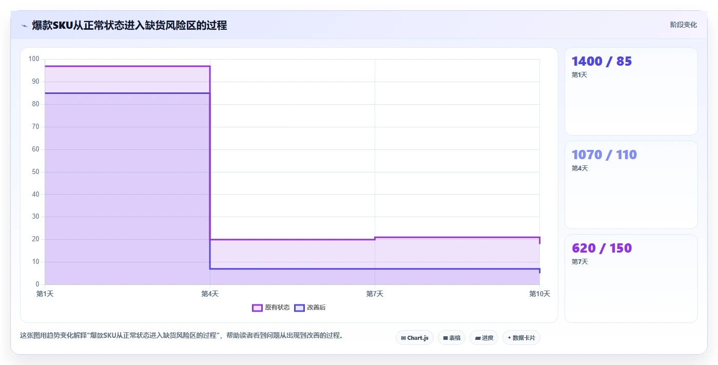
Task: Select the 表格 tag
Action: coord(452,338)
